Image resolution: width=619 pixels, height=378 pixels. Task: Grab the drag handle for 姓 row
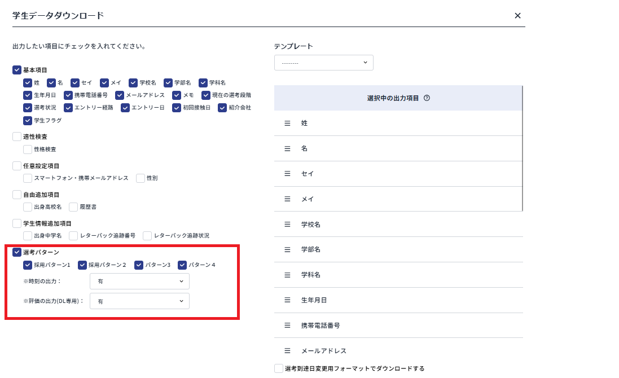287,123
